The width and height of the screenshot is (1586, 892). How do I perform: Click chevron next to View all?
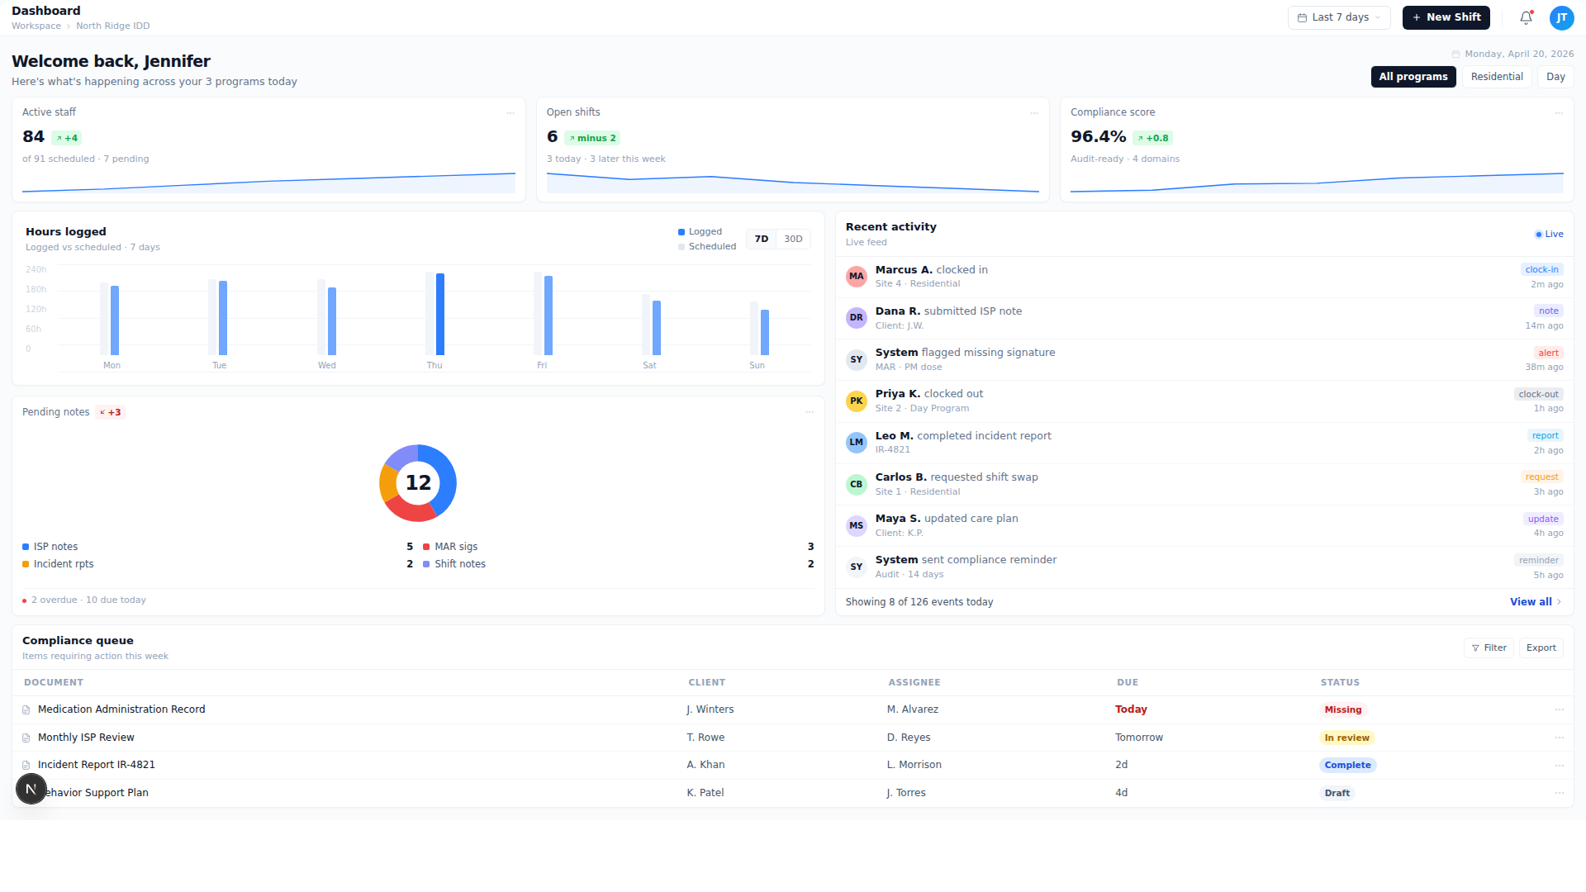(1559, 602)
